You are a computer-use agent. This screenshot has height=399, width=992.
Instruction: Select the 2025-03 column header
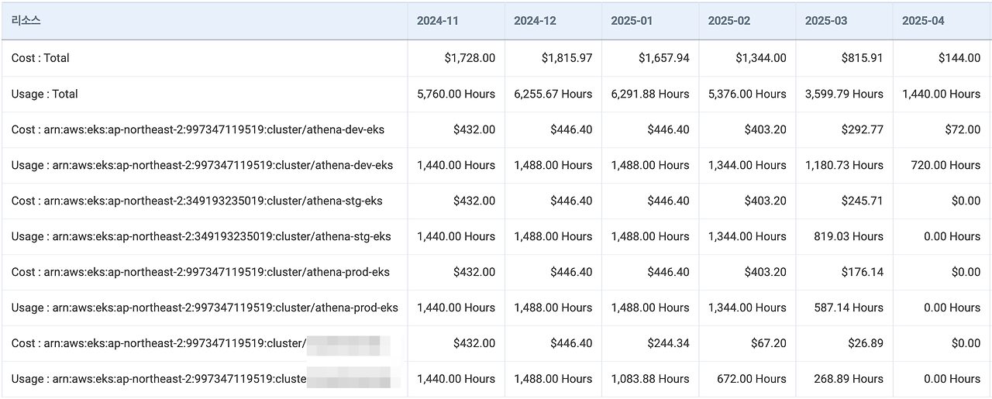pyautogui.click(x=844, y=21)
